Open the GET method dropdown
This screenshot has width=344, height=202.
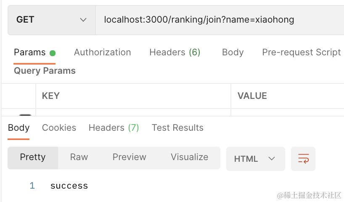pyautogui.click(x=52, y=20)
